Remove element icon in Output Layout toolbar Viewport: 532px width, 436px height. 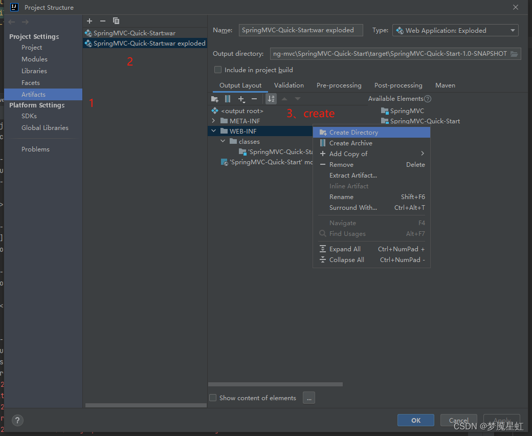(254, 99)
